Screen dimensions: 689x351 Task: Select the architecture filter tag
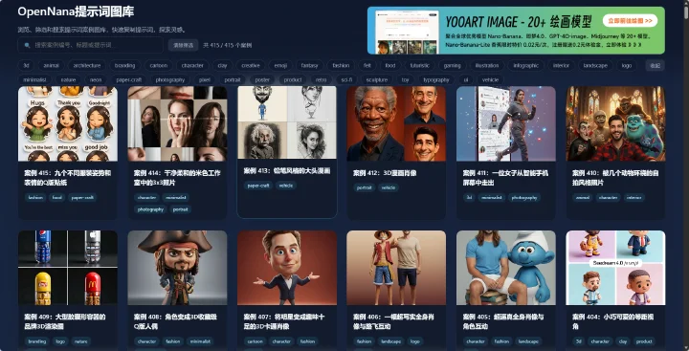pos(87,65)
